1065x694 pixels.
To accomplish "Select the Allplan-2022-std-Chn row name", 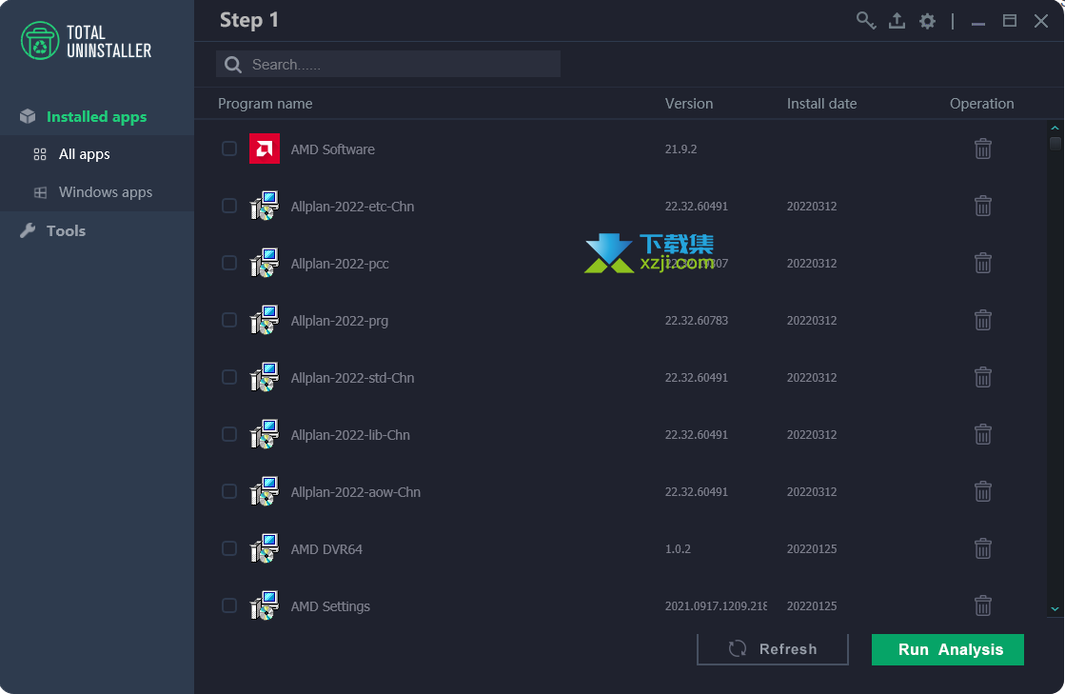I will tap(352, 378).
